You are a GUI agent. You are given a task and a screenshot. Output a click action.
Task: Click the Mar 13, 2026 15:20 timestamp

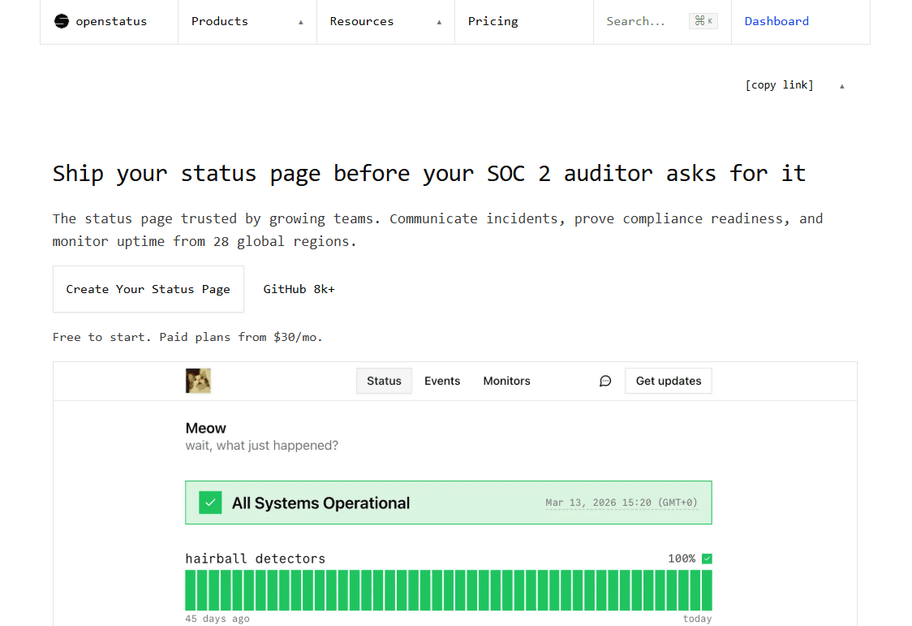point(622,503)
